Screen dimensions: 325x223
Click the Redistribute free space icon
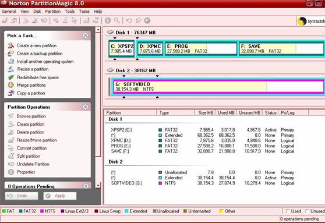pos(11,77)
